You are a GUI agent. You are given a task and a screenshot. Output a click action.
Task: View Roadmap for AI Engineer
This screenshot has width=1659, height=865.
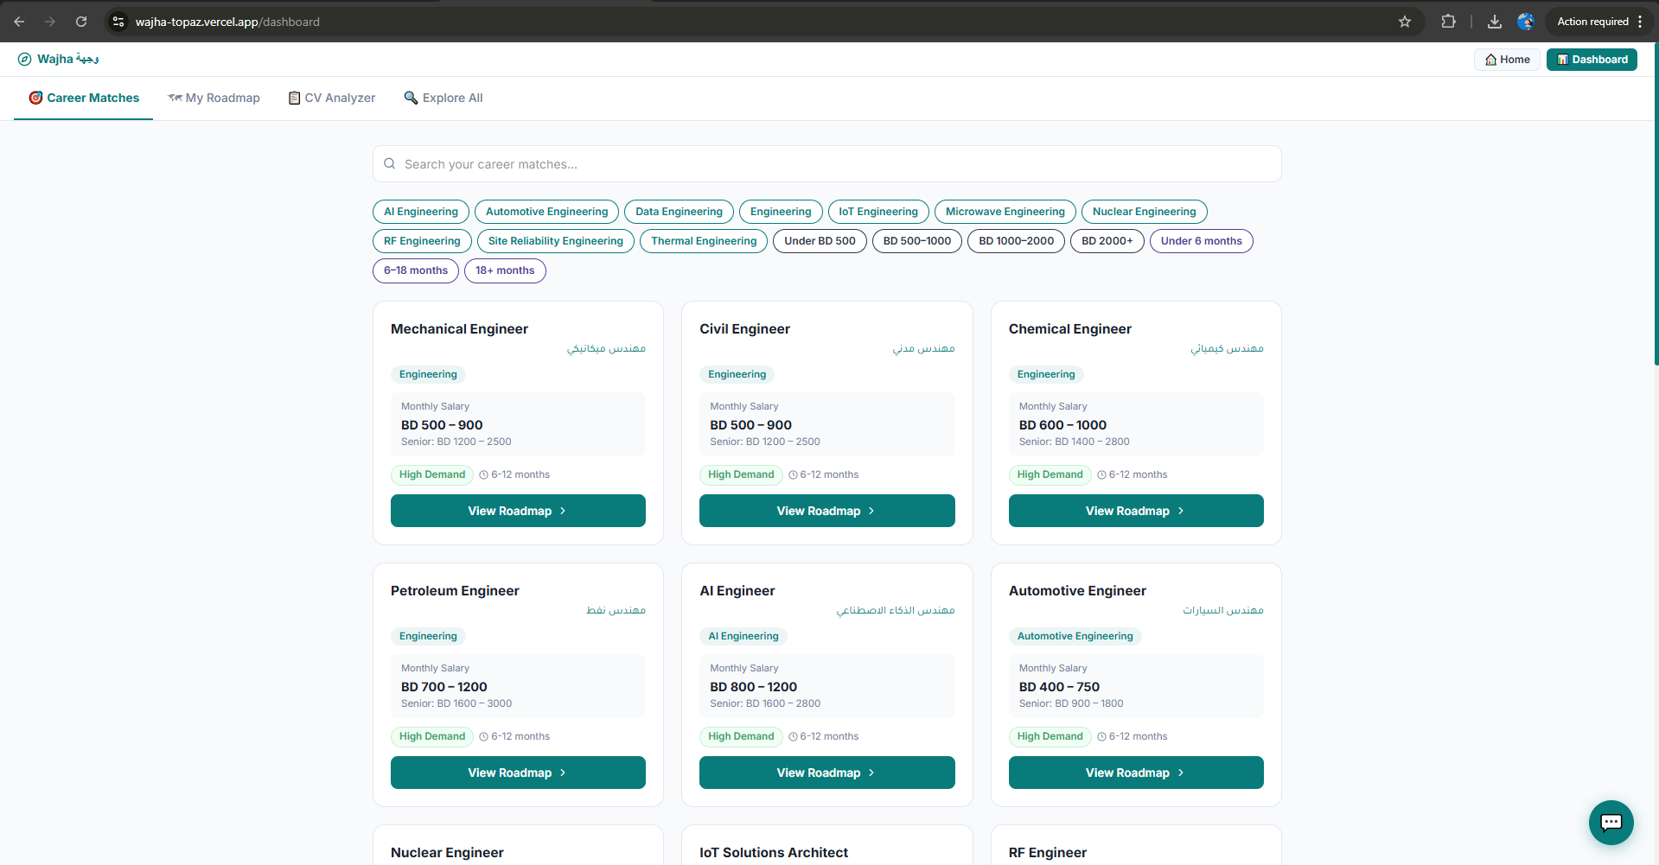826,773
